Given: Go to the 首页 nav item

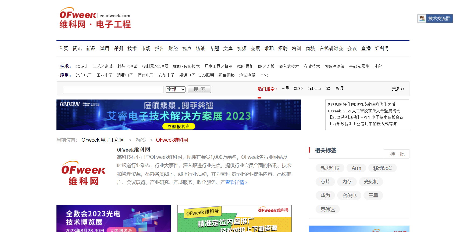Looking at the screenshot, I should coord(63,49).
